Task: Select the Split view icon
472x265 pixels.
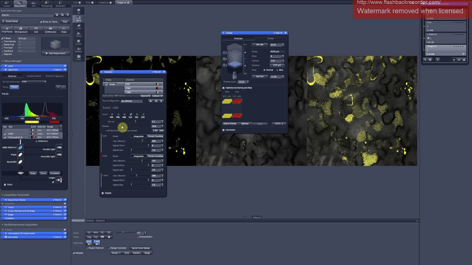Action: click(79, 18)
